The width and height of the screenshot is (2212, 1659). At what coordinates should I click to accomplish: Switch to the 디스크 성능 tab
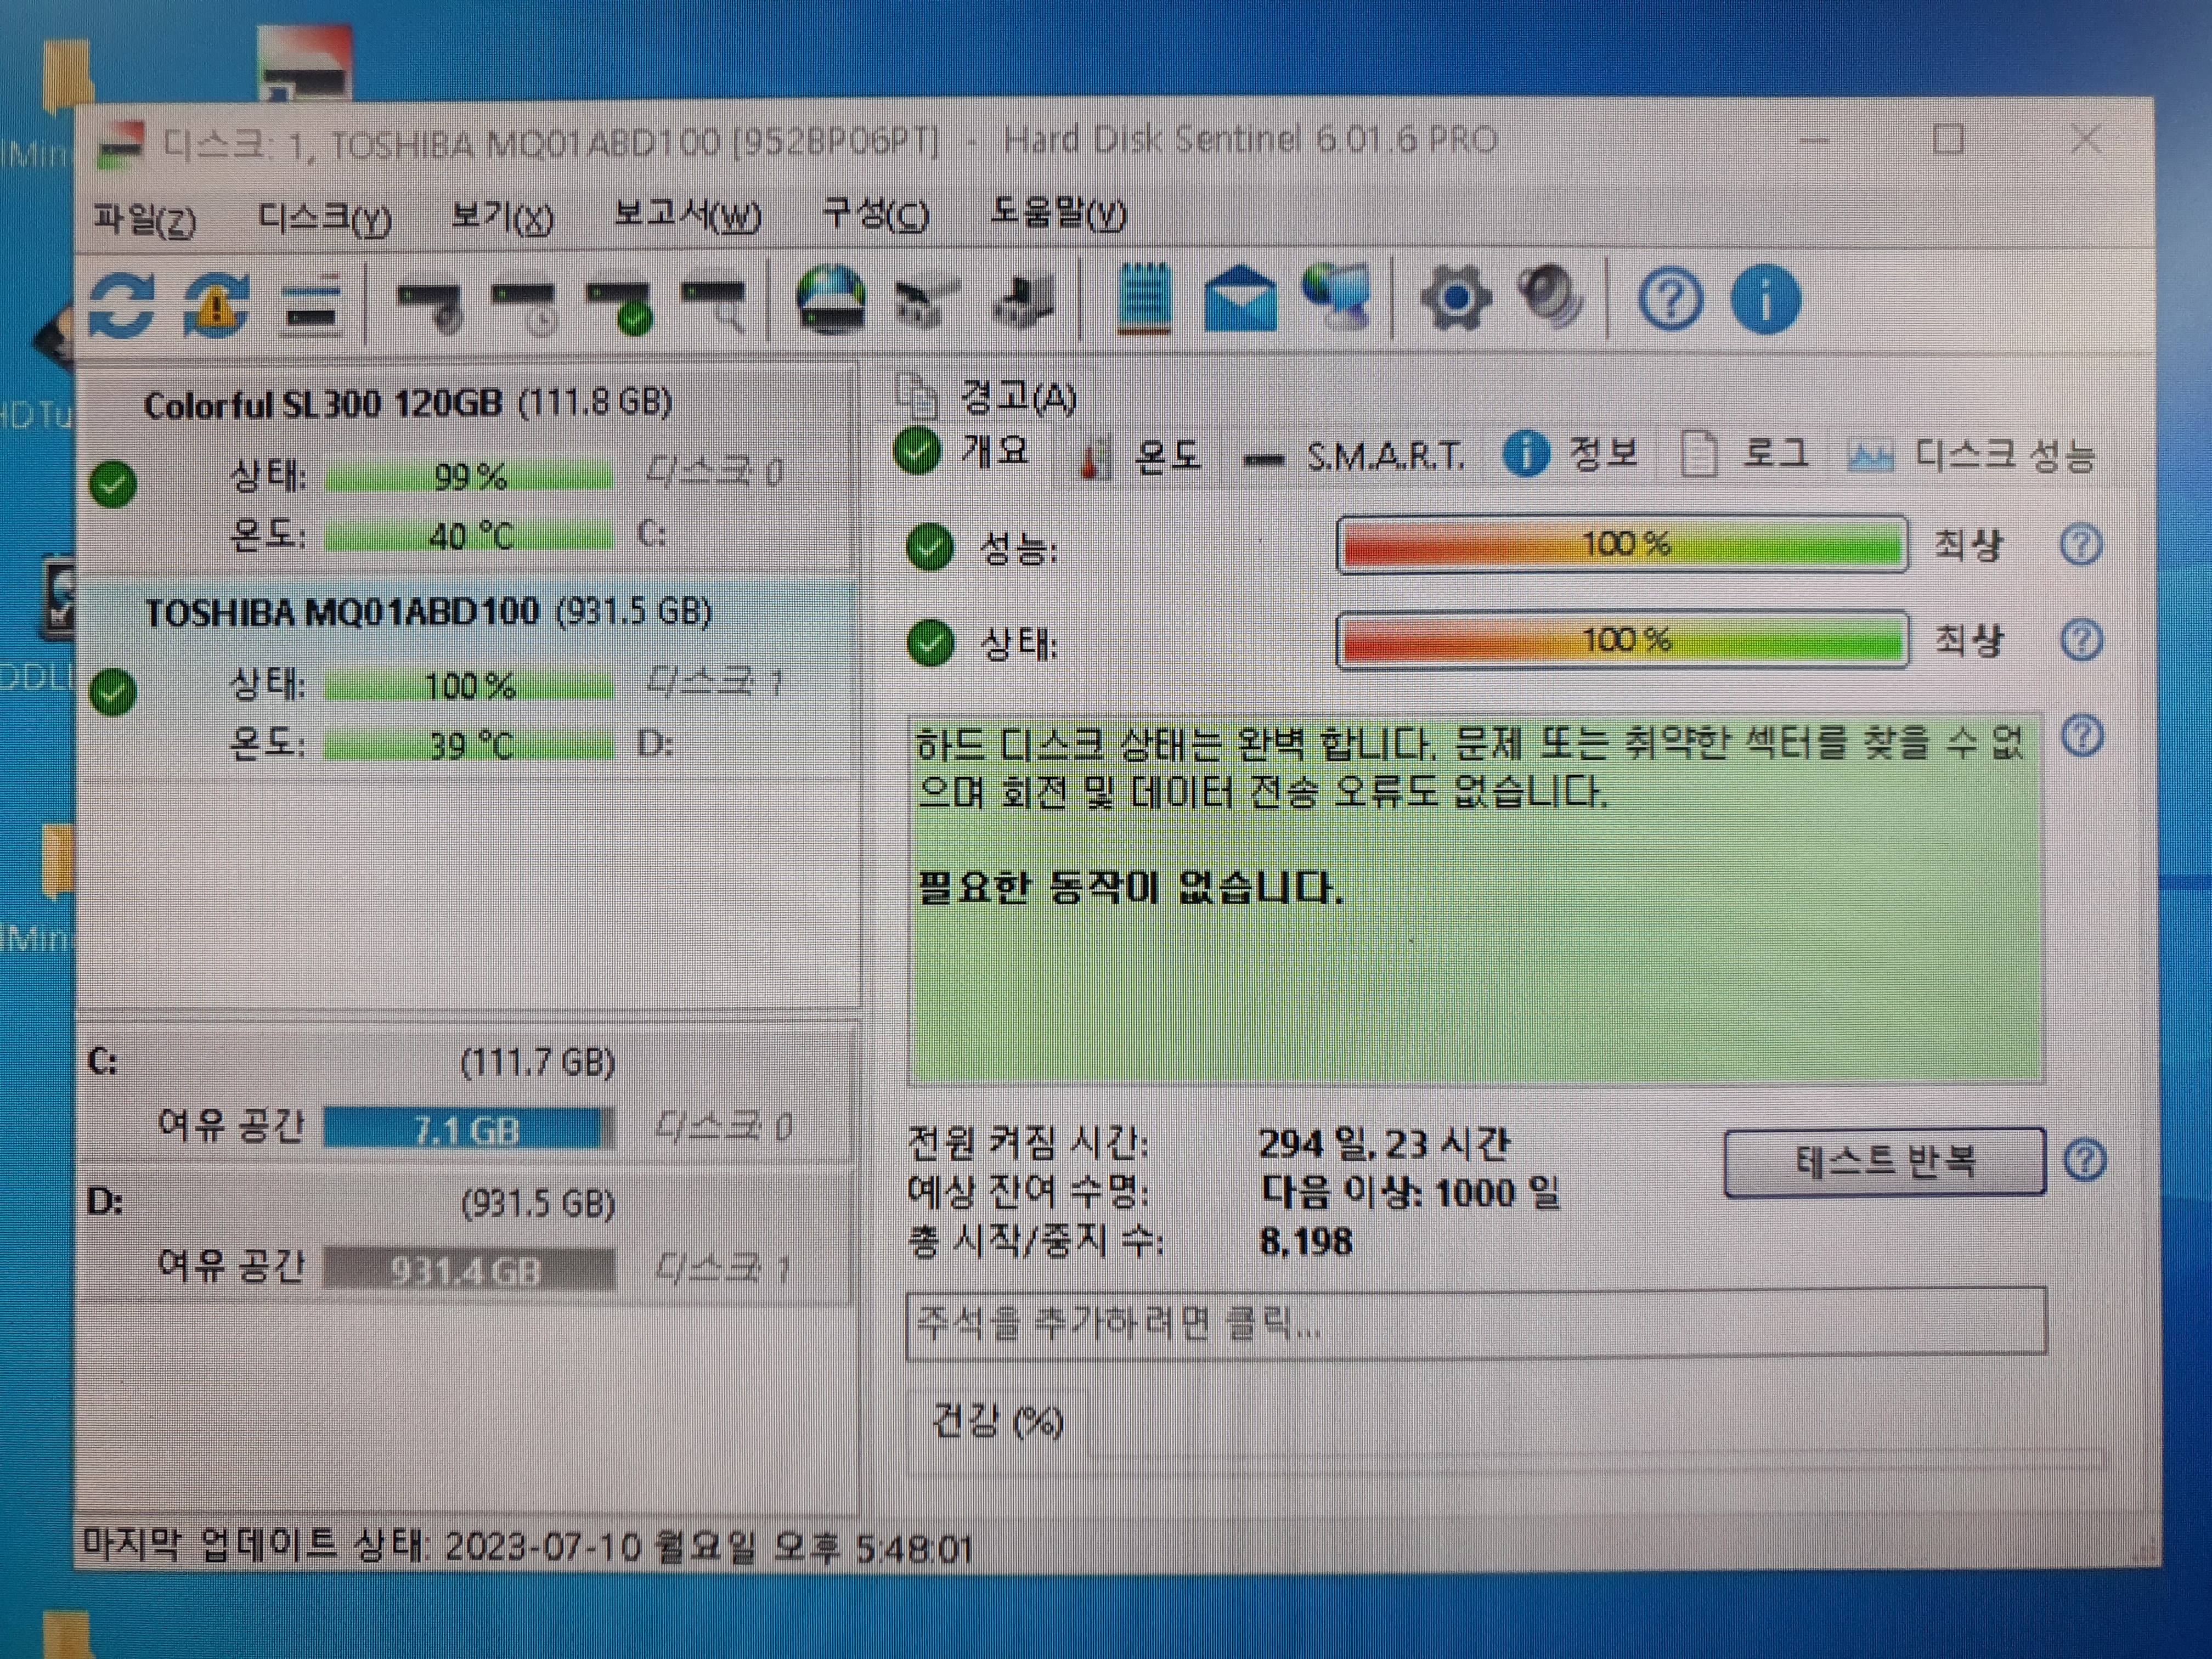(1971, 456)
